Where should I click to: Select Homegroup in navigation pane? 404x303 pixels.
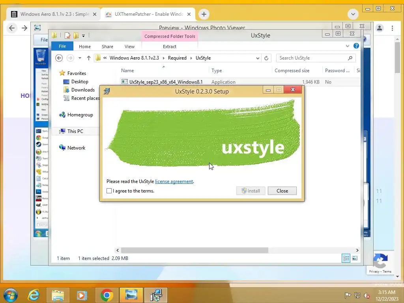[76, 115]
